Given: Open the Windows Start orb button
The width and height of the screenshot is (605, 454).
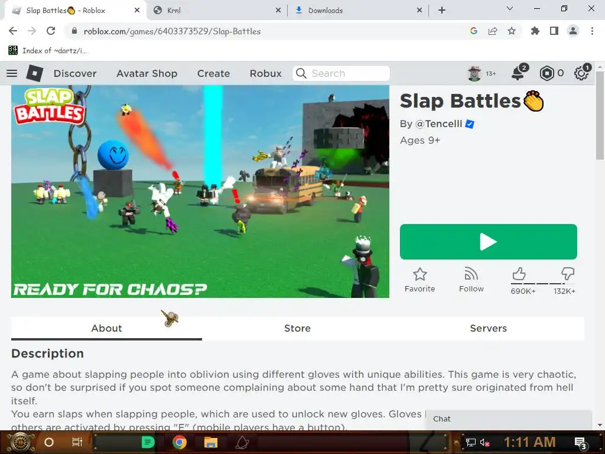Looking at the screenshot, I should (x=20, y=442).
